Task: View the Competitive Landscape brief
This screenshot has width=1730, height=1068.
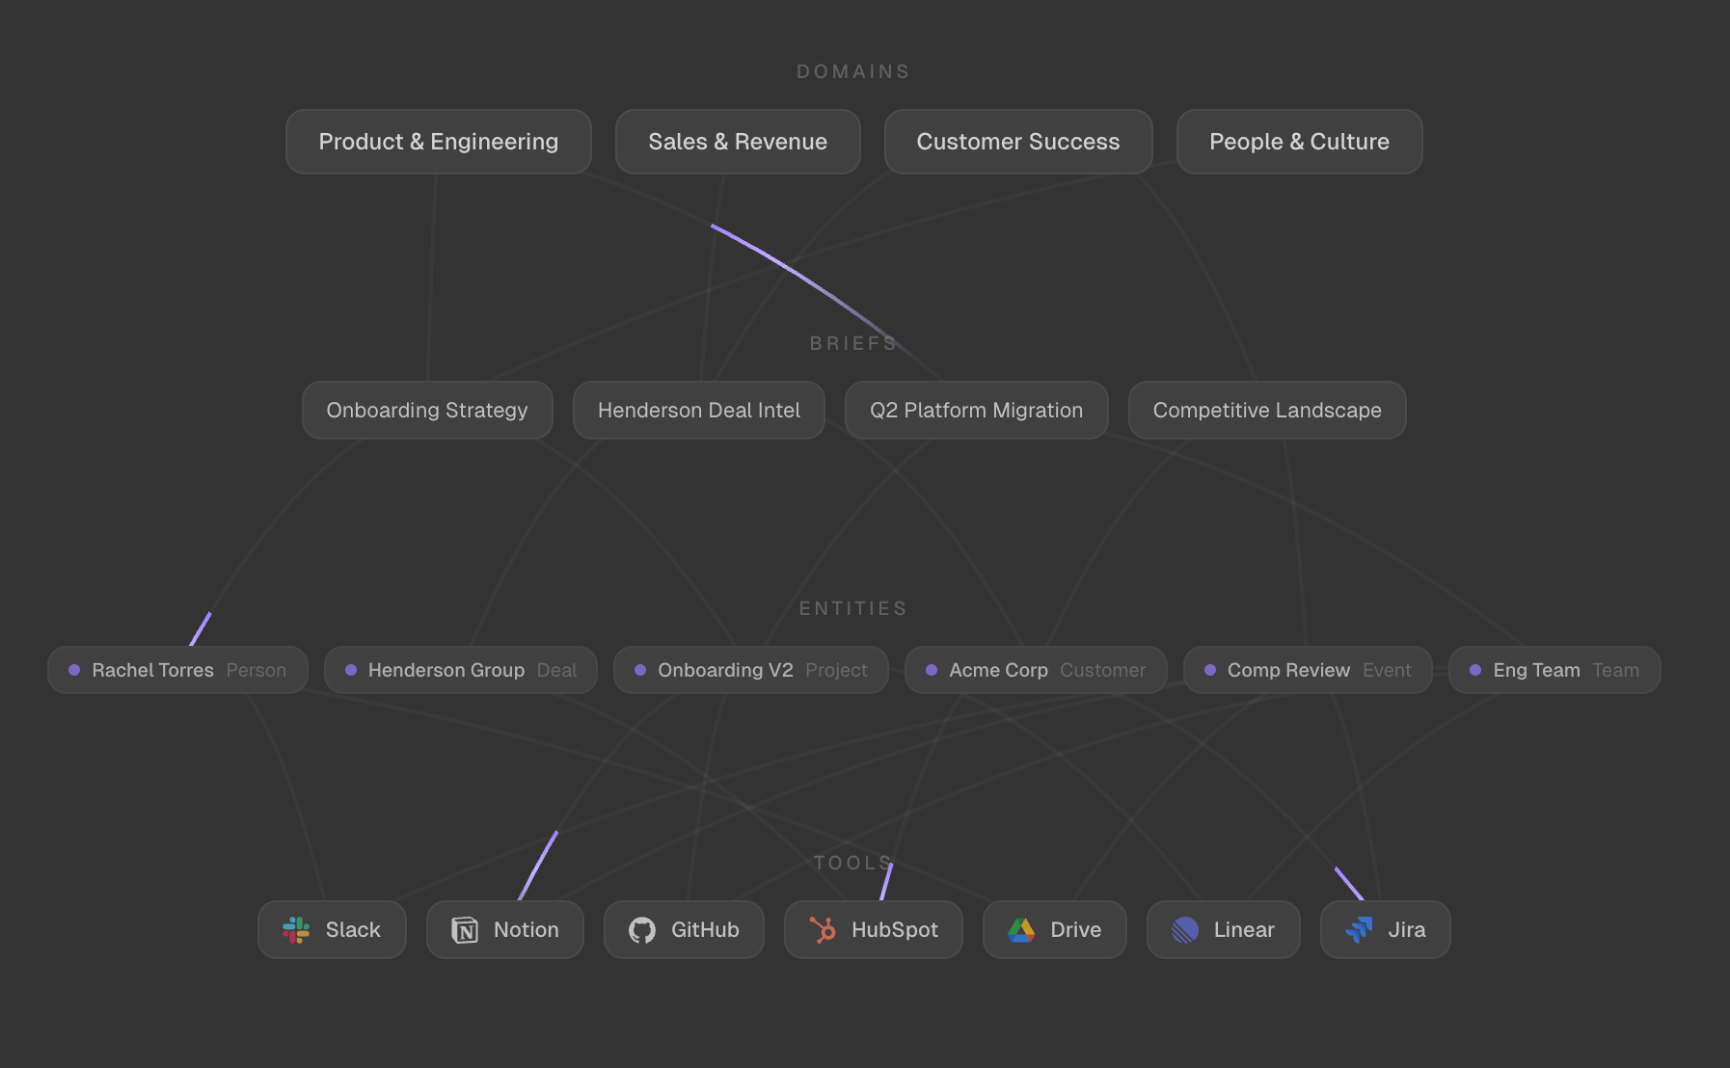Action: 1266,411
